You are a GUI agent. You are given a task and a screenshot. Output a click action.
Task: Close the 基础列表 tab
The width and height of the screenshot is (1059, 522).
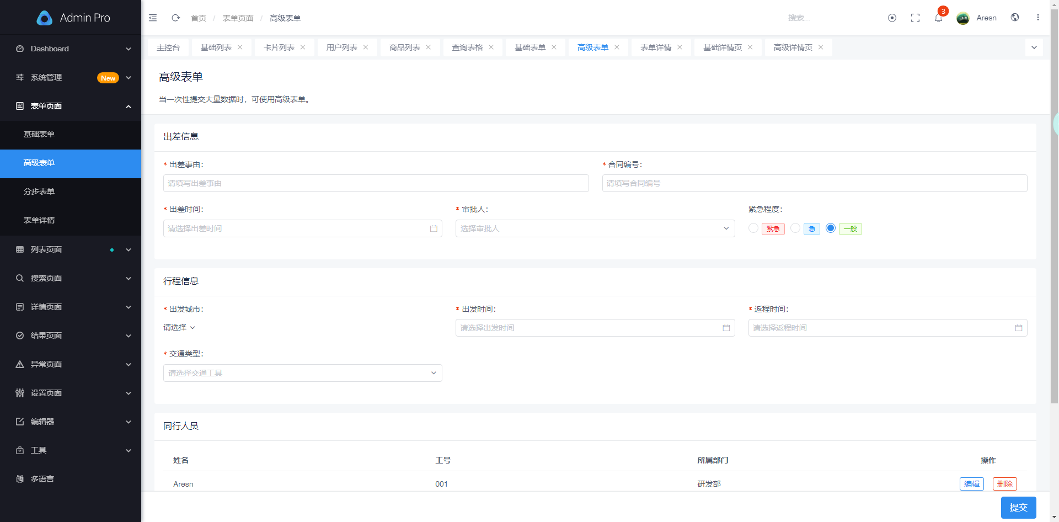click(x=240, y=47)
